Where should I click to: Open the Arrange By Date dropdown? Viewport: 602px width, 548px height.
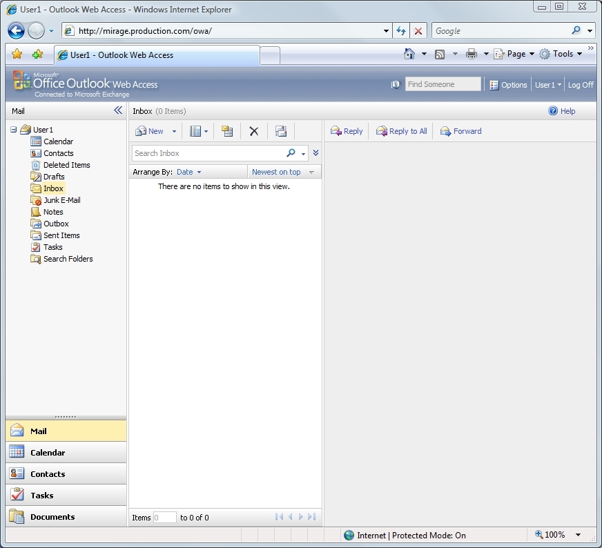point(188,172)
